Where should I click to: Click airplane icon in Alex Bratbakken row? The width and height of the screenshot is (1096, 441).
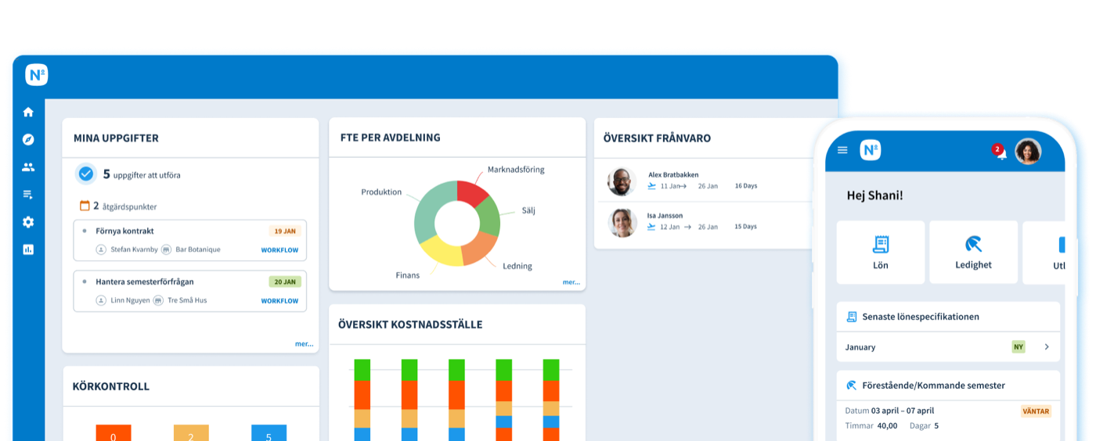coord(651,186)
